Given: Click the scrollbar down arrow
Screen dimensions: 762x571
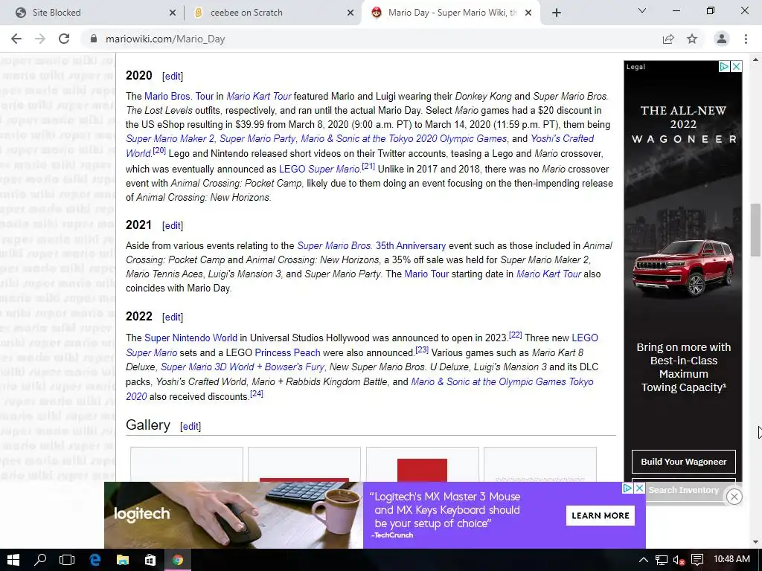Looking at the screenshot, I should (x=755, y=542).
